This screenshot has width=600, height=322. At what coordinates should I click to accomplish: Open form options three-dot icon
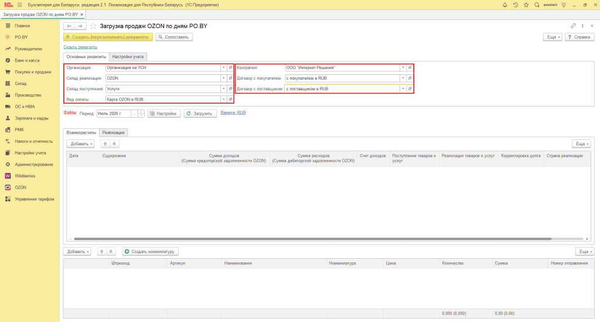582,26
